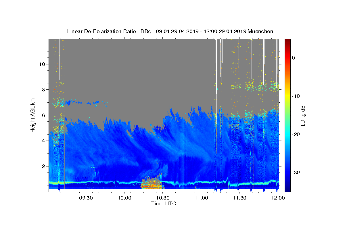This screenshot has width=345, height=230.
Task: Click the end date "12:00 29.04.2019" in title
Action: (225, 31)
